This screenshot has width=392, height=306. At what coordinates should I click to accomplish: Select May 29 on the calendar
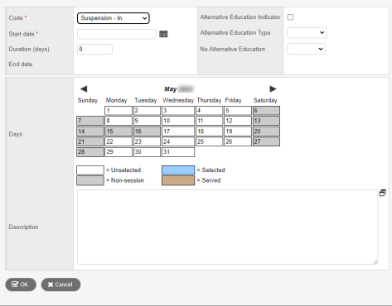coord(119,152)
